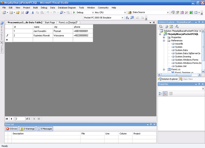Open the Toolbox hammer-and-wrench toolbar icon

[x=187, y=12]
